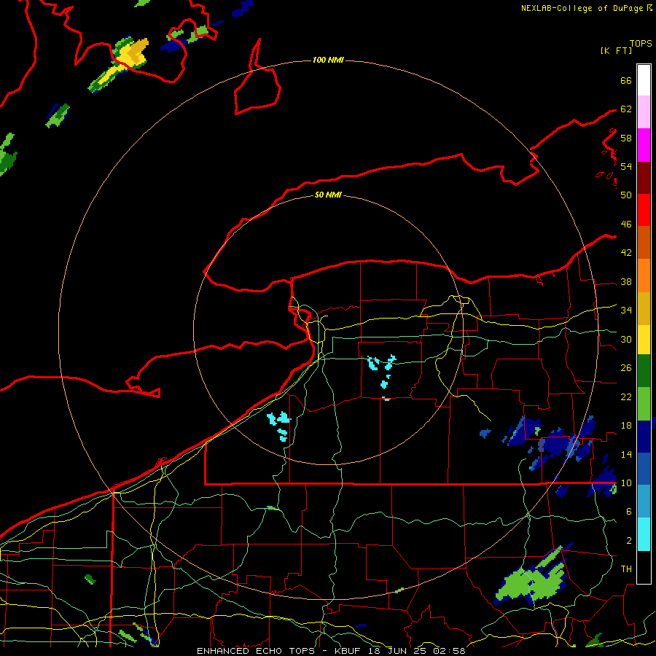Pick the bright yellow legend swatch
The width and height of the screenshot is (656, 656).
click(x=644, y=340)
